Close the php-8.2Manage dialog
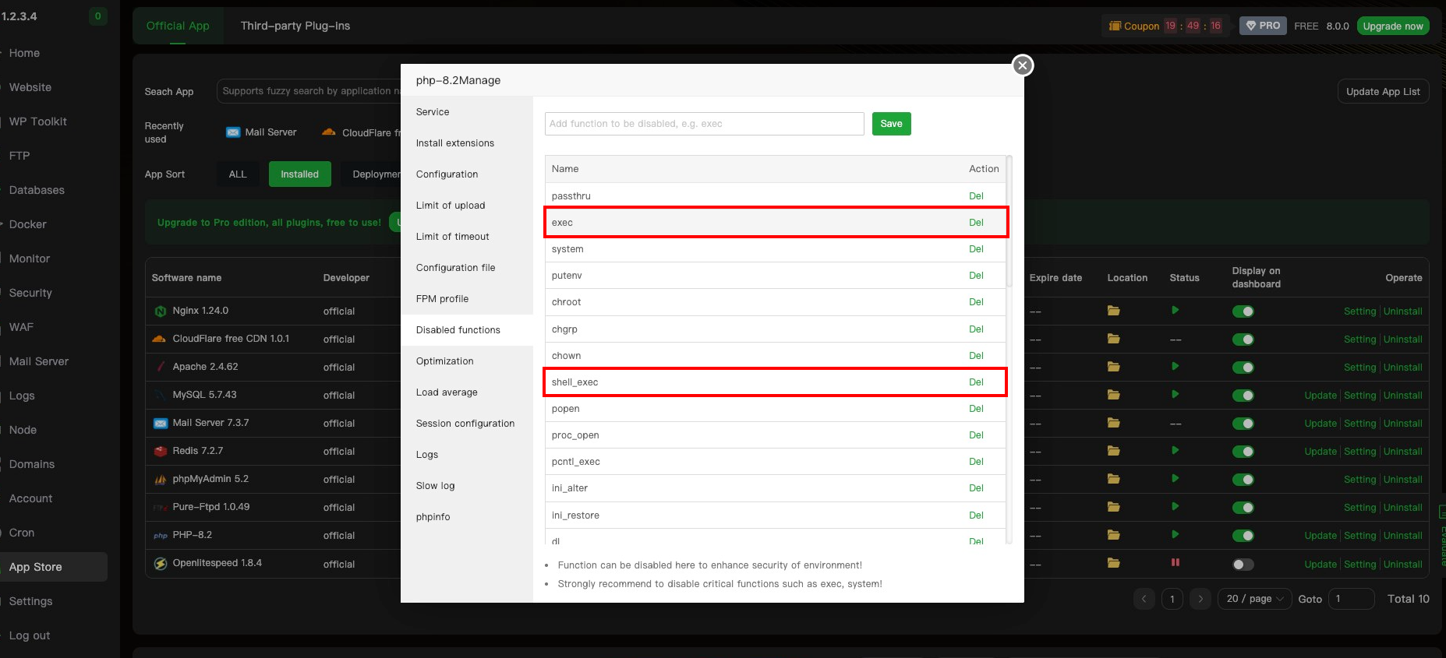This screenshot has width=1446, height=658. pos(1023,65)
